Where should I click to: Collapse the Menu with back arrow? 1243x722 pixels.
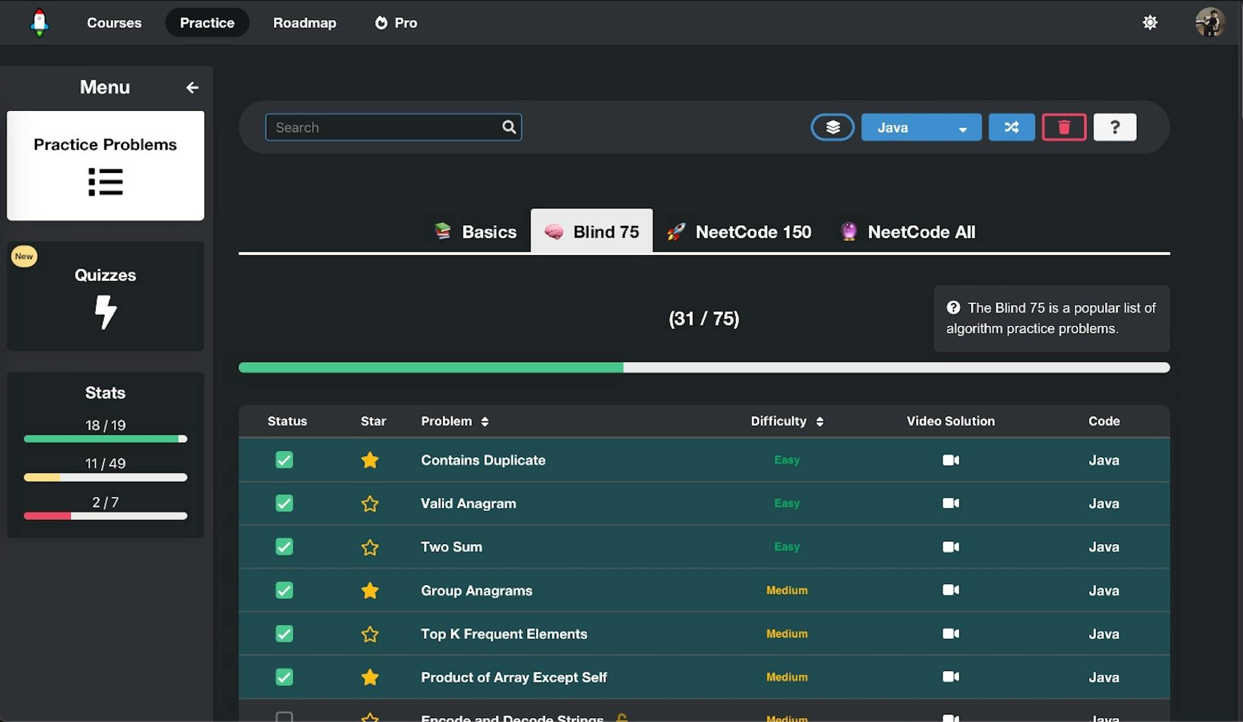(x=192, y=87)
